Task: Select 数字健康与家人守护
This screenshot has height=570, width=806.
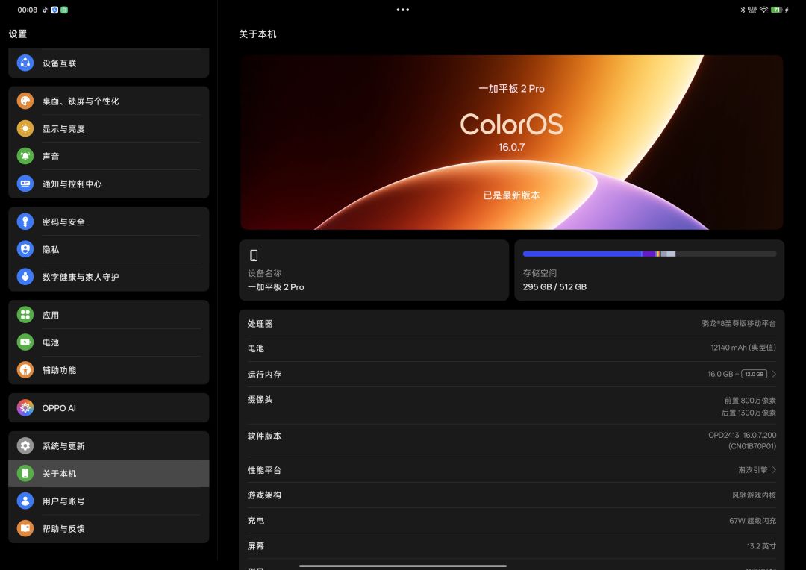Action: (109, 277)
